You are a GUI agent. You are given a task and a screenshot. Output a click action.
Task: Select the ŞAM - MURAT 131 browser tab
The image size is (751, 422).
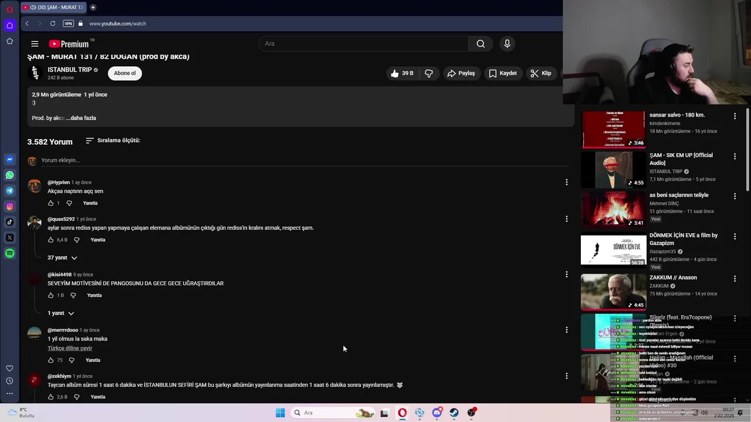(x=53, y=7)
